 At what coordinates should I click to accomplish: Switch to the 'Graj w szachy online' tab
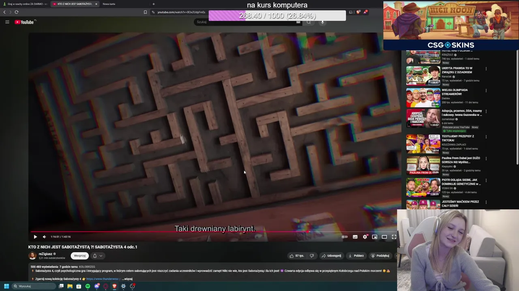[x=25, y=4]
